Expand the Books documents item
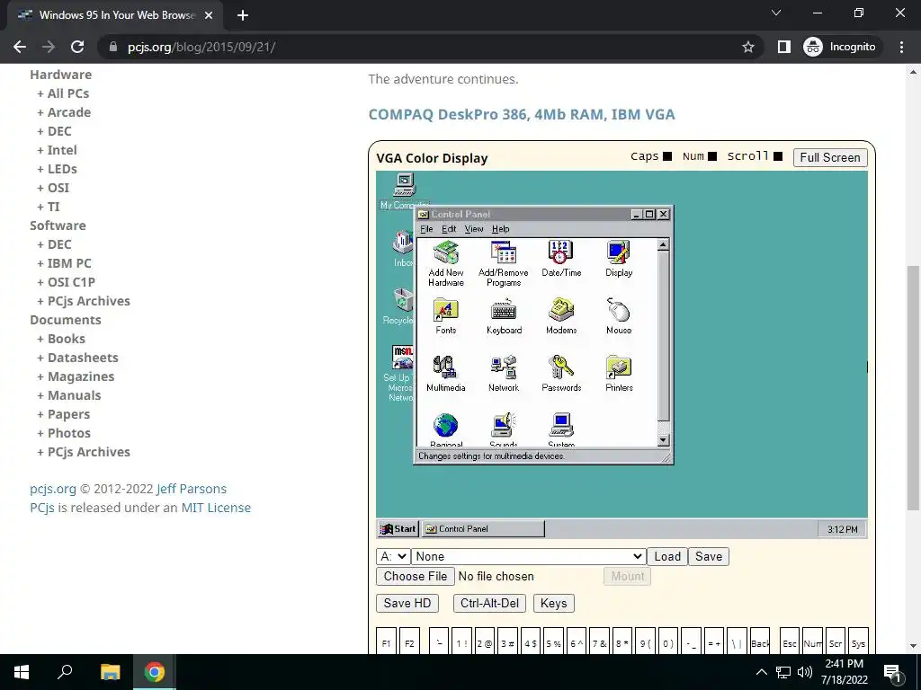 click(x=60, y=339)
